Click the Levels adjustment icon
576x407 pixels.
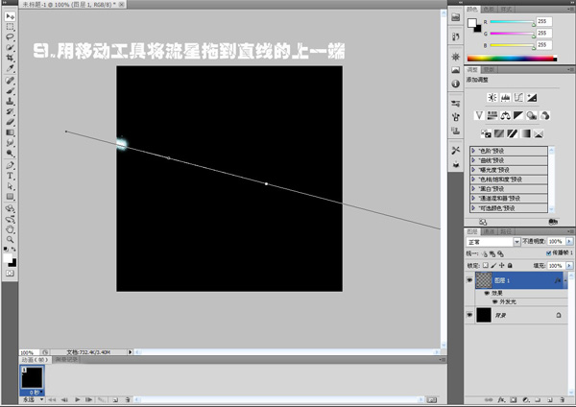click(x=505, y=97)
